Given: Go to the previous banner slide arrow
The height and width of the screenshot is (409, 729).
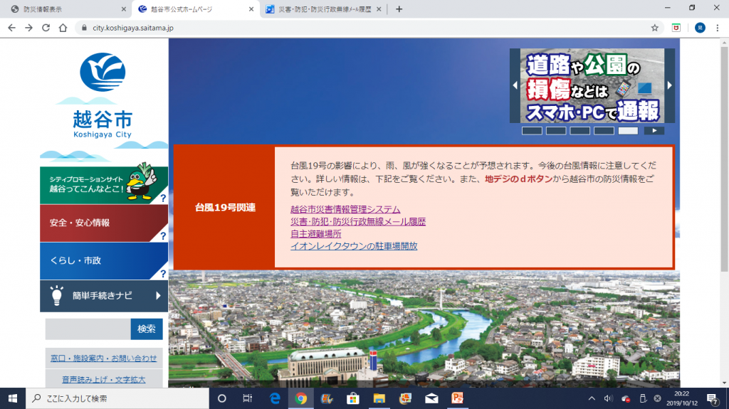Looking at the screenshot, I should pyautogui.click(x=515, y=86).
